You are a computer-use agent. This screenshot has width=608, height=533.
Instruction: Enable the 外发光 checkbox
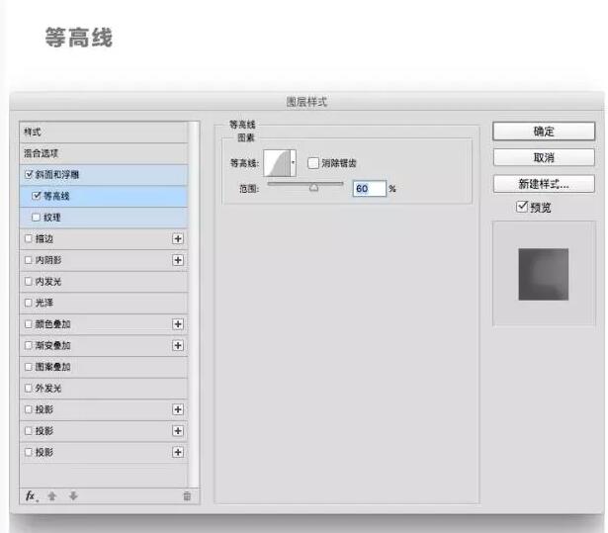tap(29, 388)
